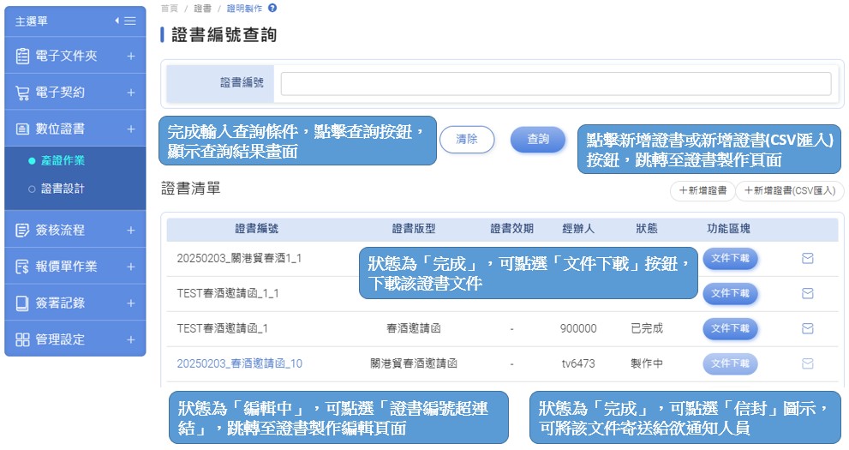This screenshot has height=450, width=849.
Task: Expand 報價單作業 with plus sign
Action: point(131,267)
